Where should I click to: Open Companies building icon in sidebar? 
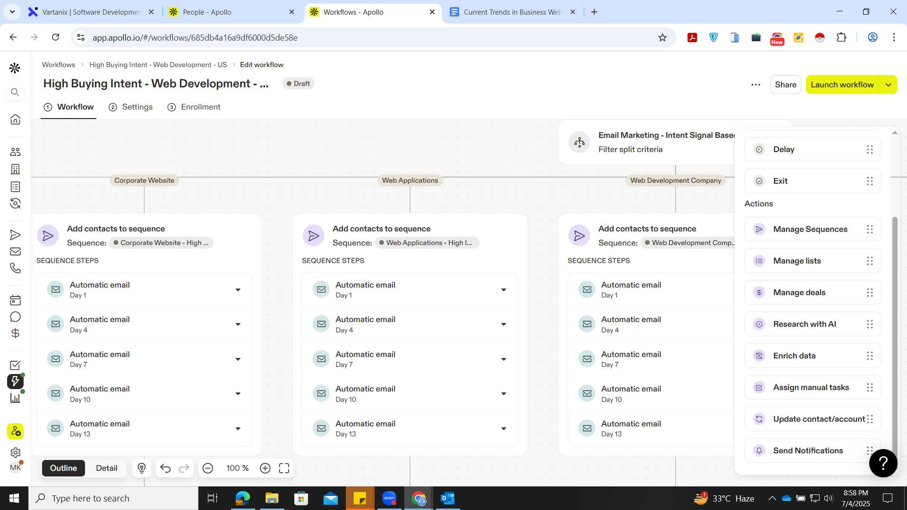point(15,169)
